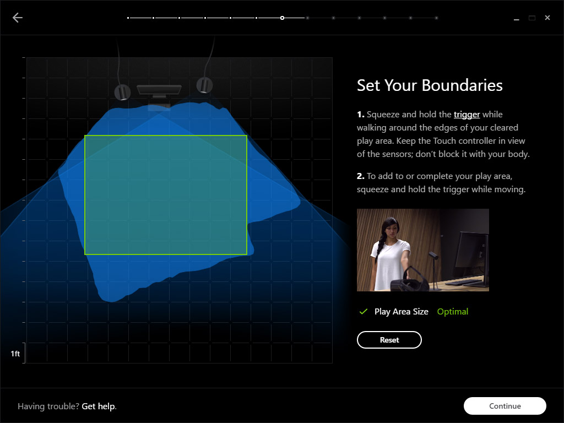
Task: Click the back arrow icon
Action: [18, 18]
